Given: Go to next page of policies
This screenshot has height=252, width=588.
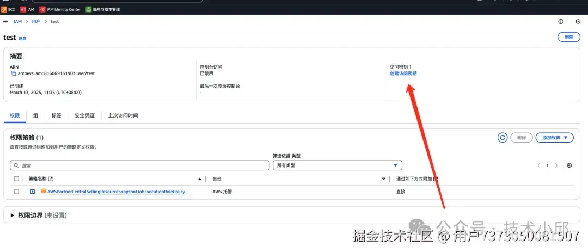Looking at the screenshot, I should tap(556, 165).
